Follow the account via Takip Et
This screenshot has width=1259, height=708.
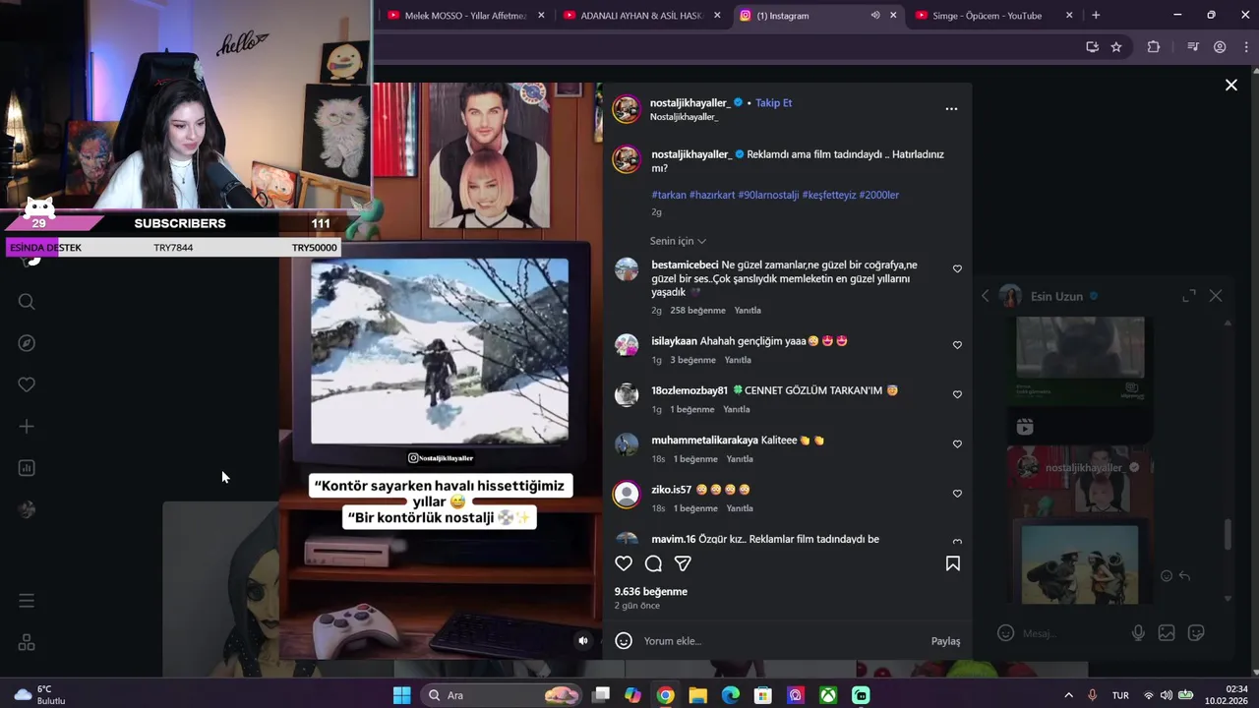tap(773, 102)
